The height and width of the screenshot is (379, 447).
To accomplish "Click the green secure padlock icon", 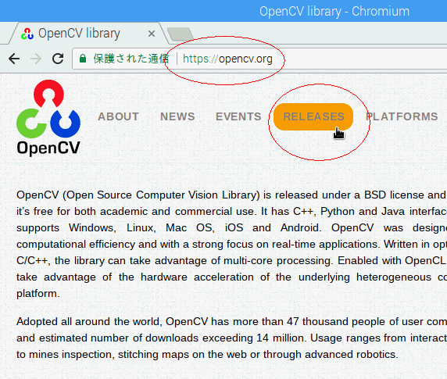I will point(83,59).
